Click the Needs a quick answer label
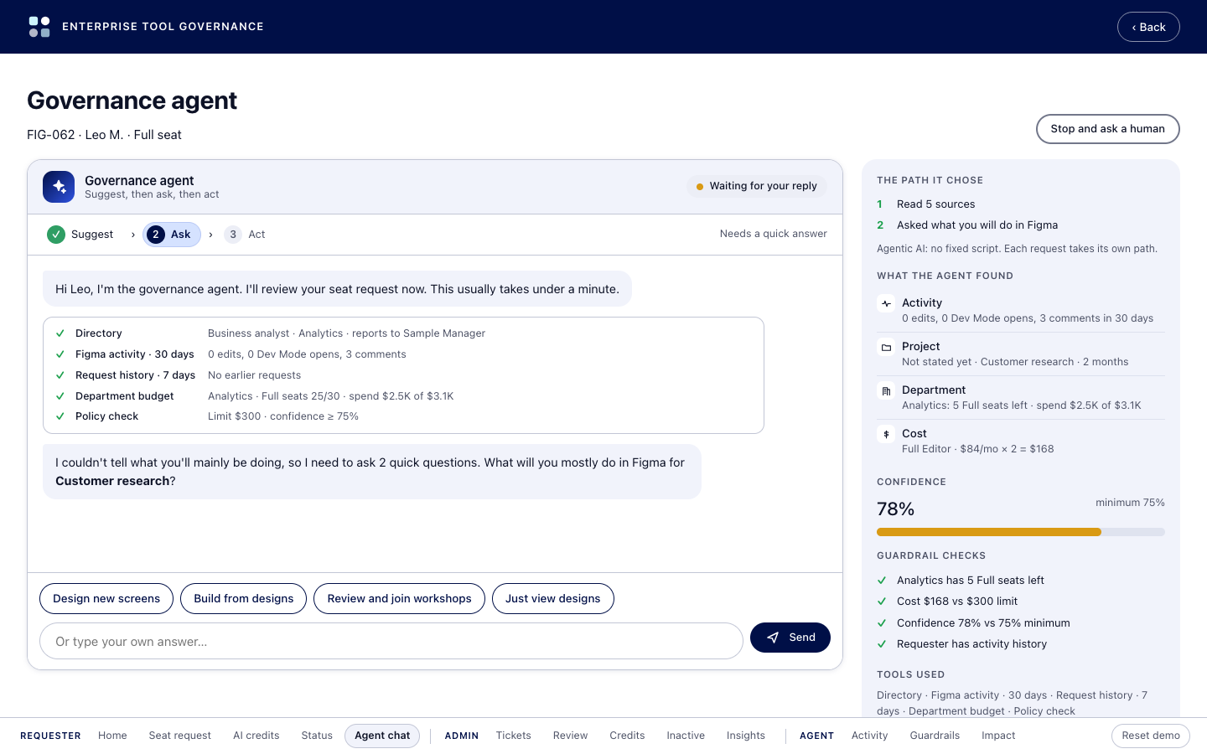Screen dimensions: 1207x754 (774, 234)
